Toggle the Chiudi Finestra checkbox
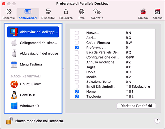 [x=77, y=43]
